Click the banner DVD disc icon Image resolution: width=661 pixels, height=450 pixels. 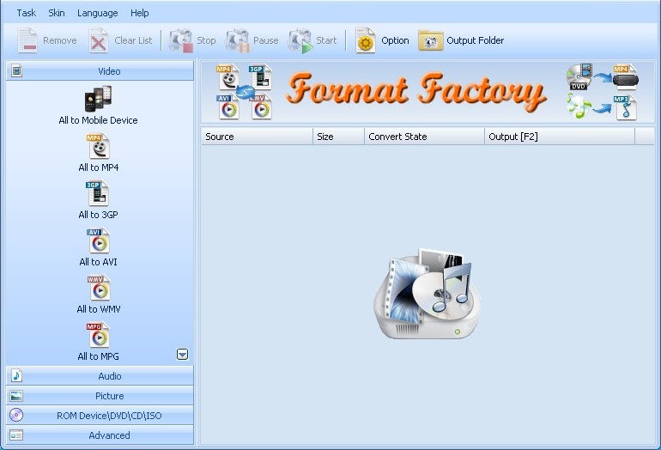click(579, 77)
